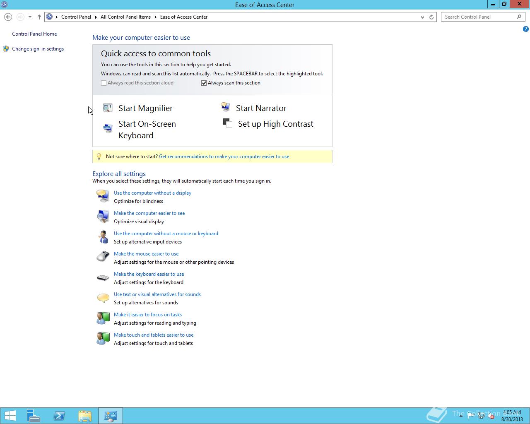Click the search magnifier icon in Search Control Panel
530x424 pixels.
click(519, 17)
